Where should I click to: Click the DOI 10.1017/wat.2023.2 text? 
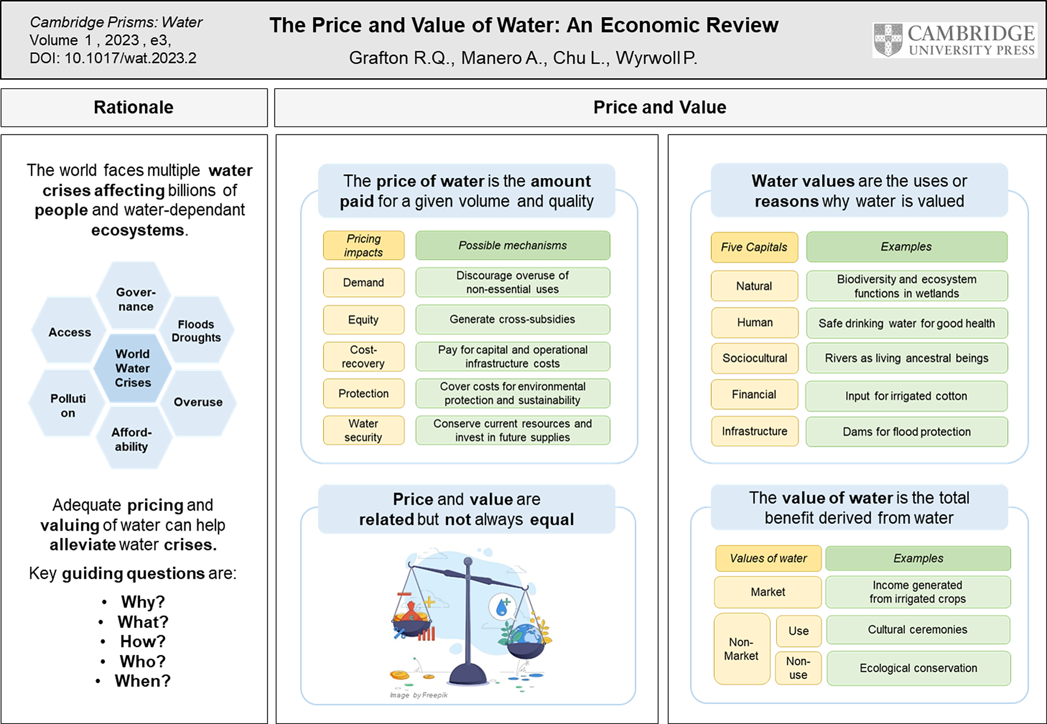pos(113,58)
